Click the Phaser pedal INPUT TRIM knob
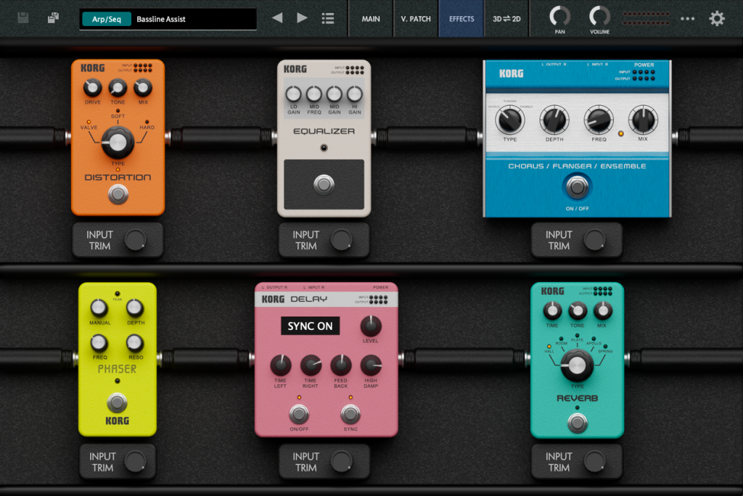The width and height of the screenshot is (743, 496). pos(135,462)
